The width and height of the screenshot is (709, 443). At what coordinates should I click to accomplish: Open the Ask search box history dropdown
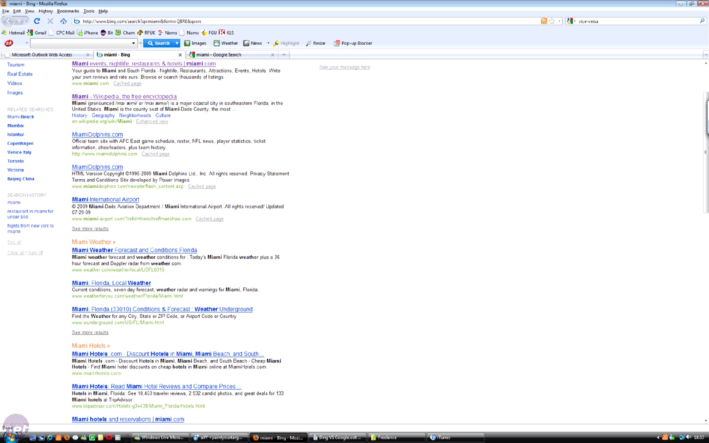coord(134,43)
